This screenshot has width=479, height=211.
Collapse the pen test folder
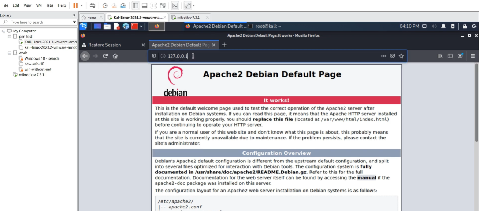point(10,37)
